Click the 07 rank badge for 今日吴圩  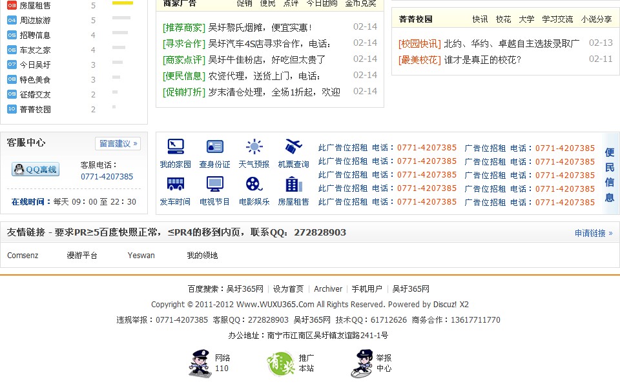coord(12,65)
